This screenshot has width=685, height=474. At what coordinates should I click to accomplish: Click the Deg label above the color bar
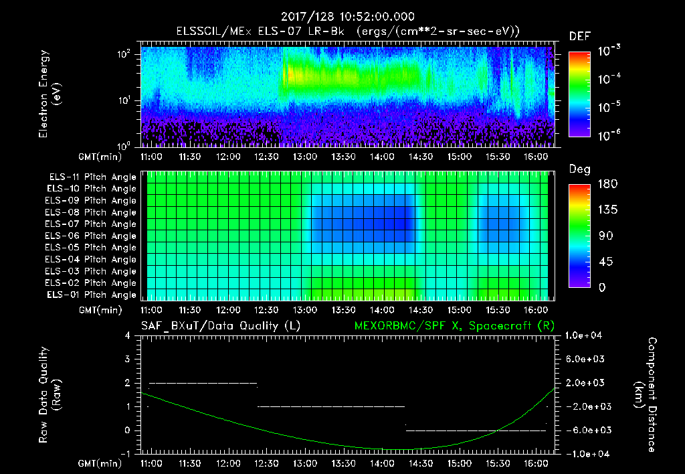(579, 169)
